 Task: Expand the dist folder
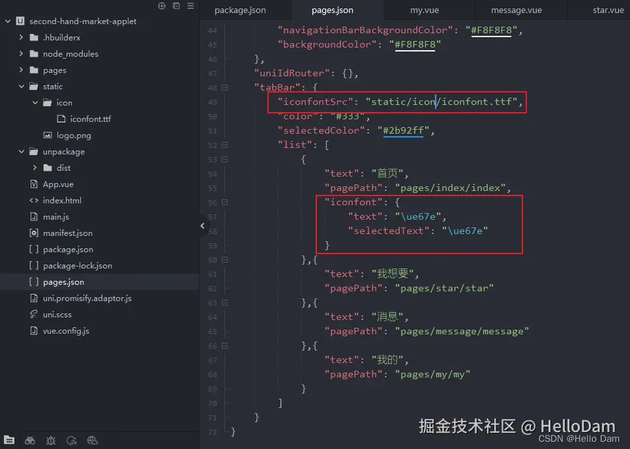35,167
